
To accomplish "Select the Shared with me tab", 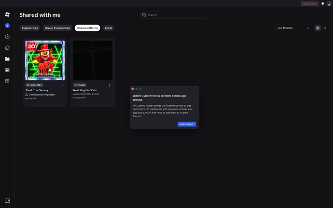I will pyautogui.click(x=87, y=28).
